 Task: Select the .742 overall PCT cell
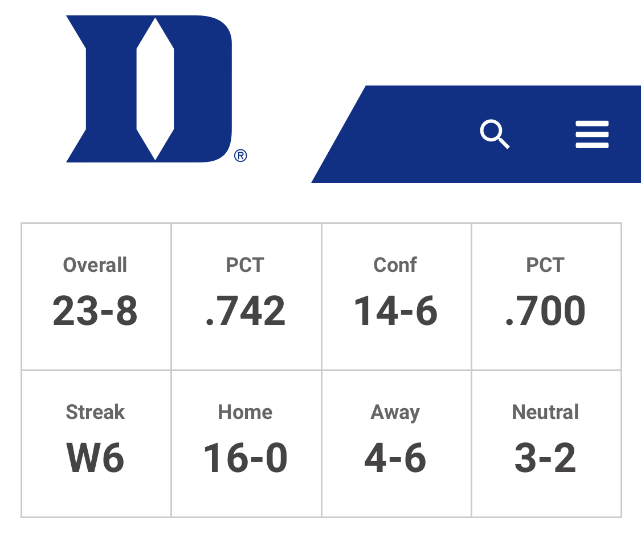tap(246, 296)
